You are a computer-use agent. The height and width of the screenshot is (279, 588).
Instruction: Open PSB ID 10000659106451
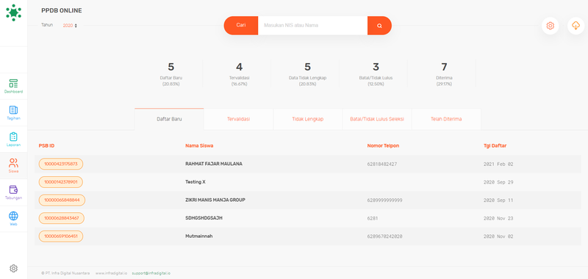(61, 236)
